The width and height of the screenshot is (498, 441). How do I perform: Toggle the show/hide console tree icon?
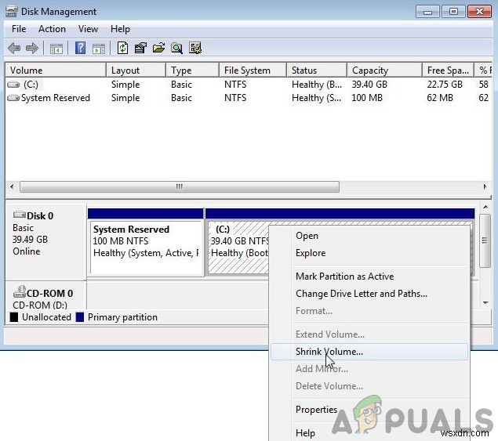coord(56,49)
